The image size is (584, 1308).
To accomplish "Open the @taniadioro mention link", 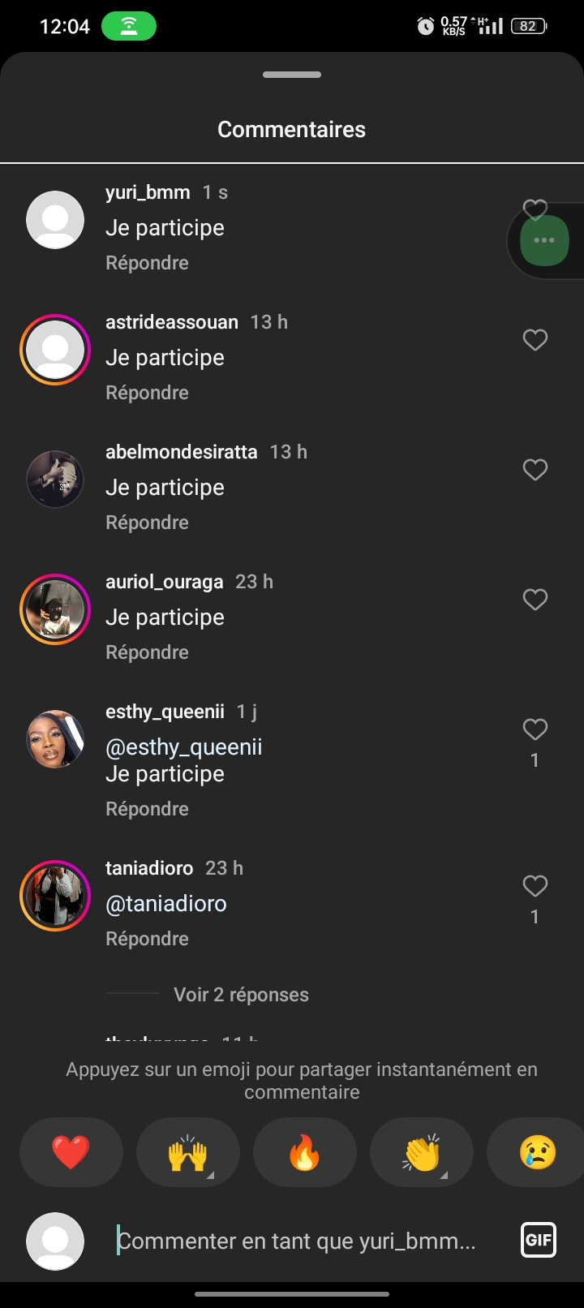I will tap(166, 904).
